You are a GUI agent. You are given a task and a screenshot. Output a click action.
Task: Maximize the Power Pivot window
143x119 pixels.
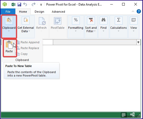123,4
